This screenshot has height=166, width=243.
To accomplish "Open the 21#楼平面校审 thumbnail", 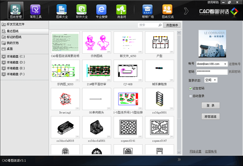I will 96,71.
